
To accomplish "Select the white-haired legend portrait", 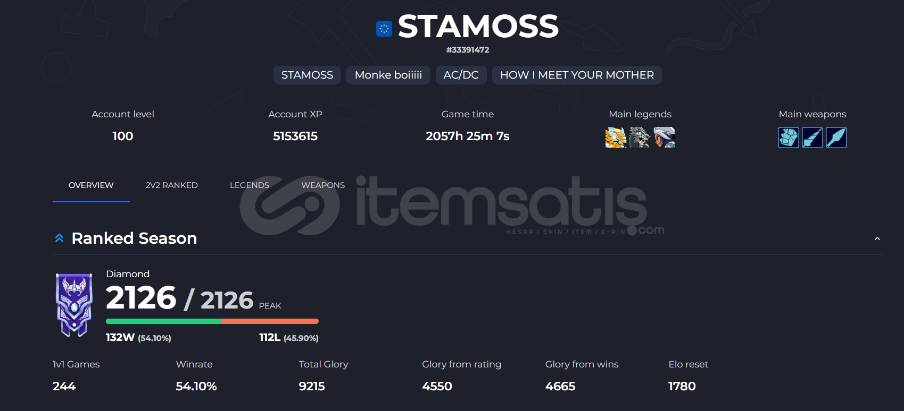I will tap(664, 138).
